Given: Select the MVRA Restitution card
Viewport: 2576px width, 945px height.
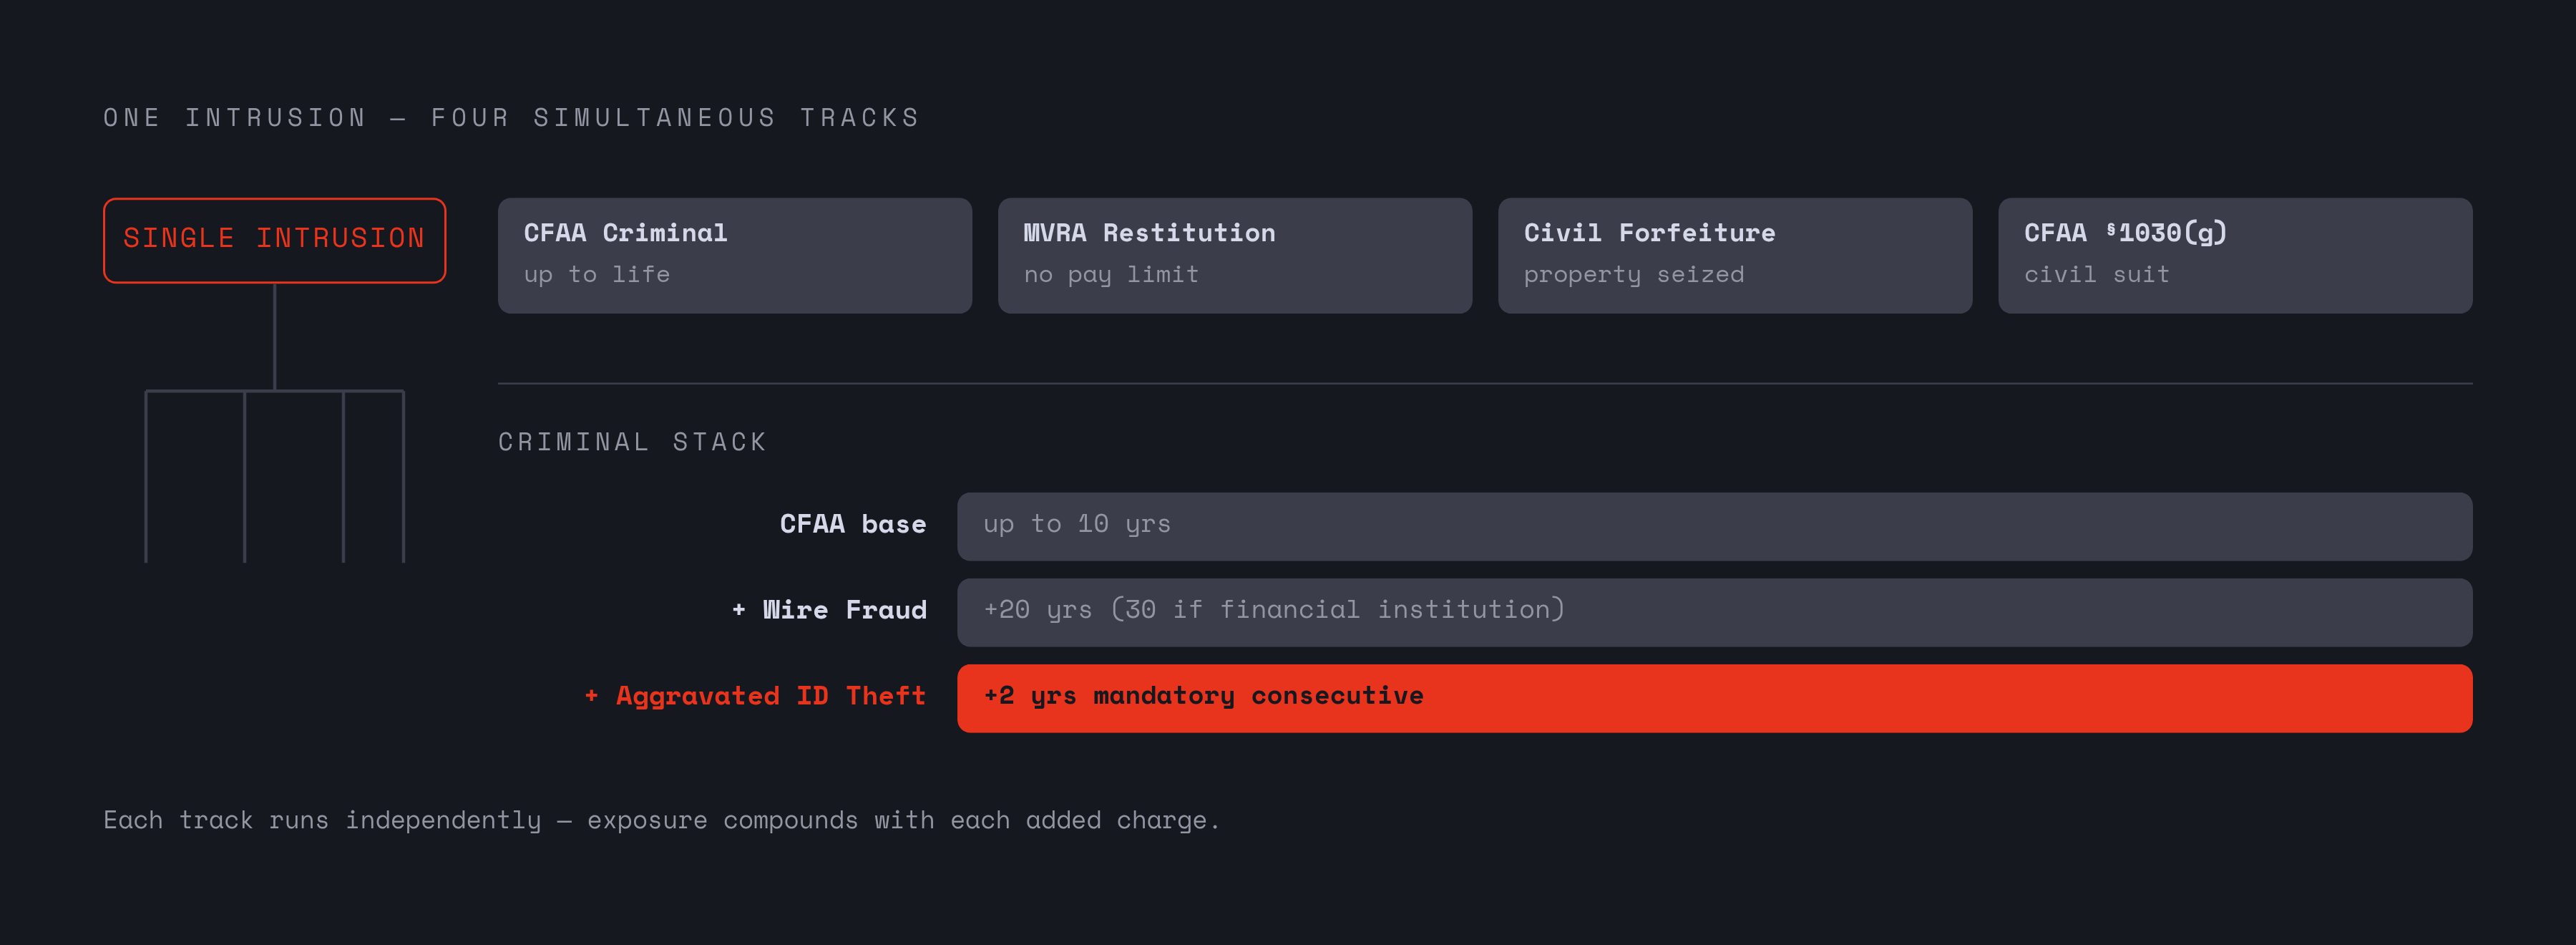Looking at the screenshot, I should [x=1235, y=255].
